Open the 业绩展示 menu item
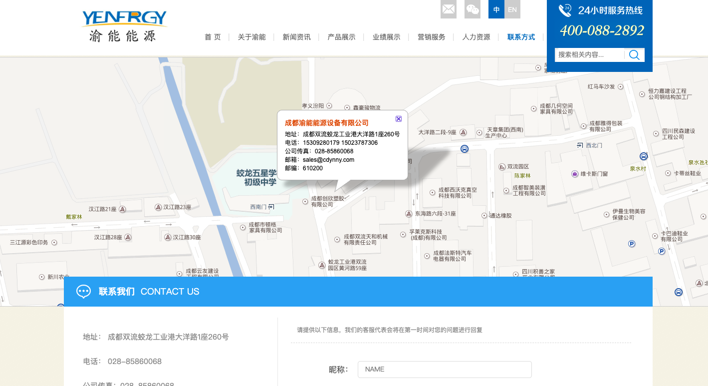 pyautogui.click(x=387, y=37)
